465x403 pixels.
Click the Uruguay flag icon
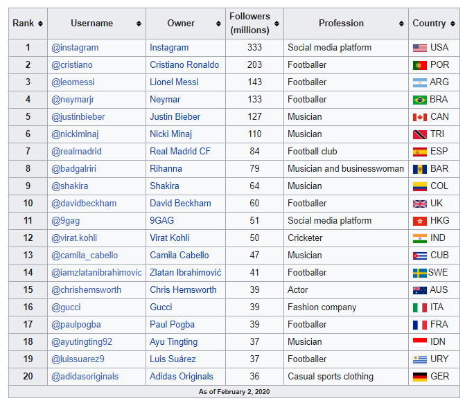pos(419,359)
